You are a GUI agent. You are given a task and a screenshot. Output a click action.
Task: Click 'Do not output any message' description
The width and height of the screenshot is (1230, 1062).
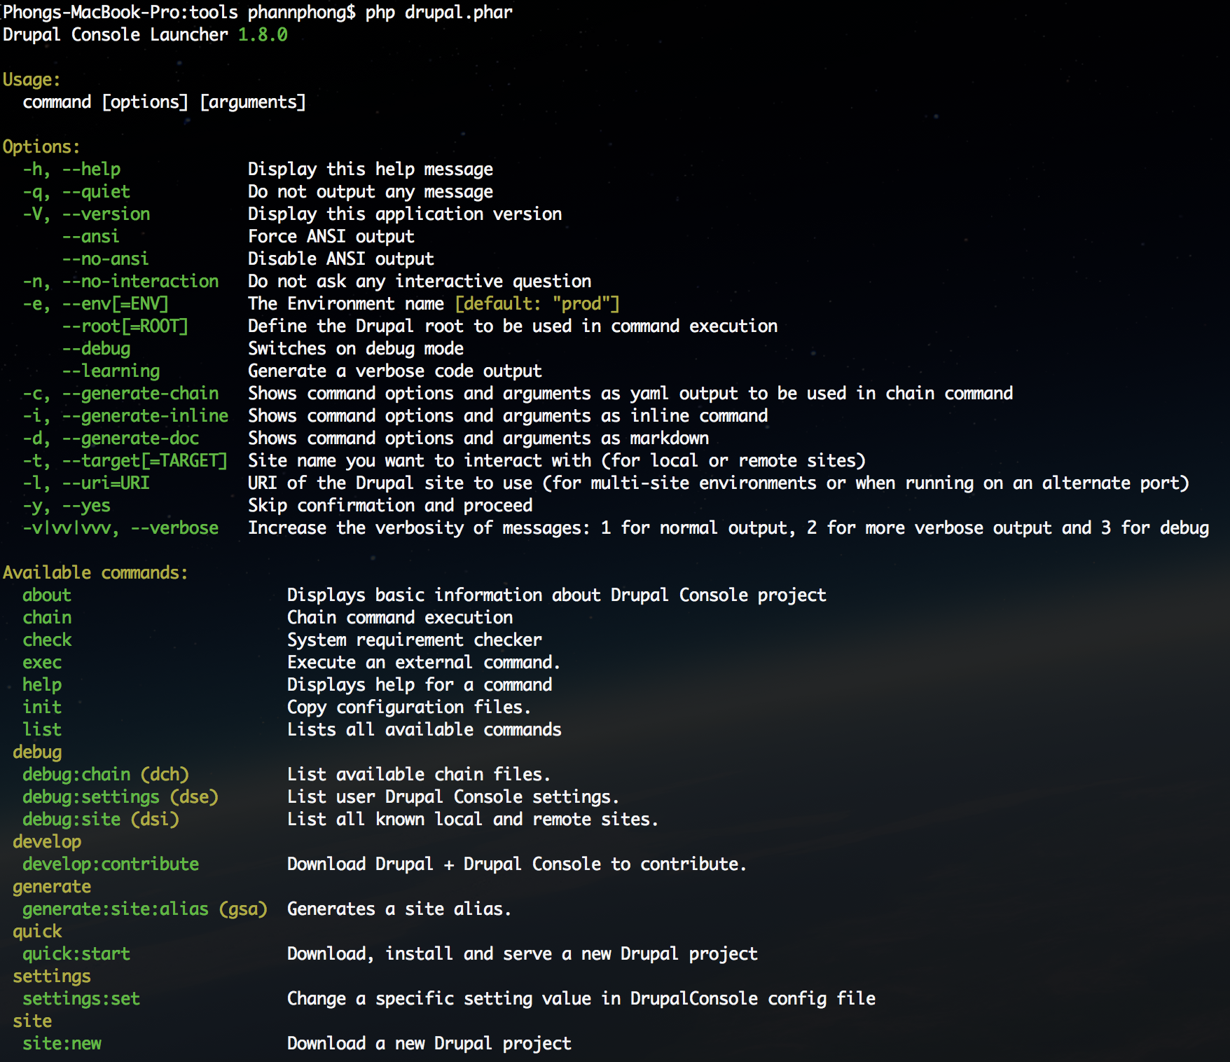(x=371, y=192)
